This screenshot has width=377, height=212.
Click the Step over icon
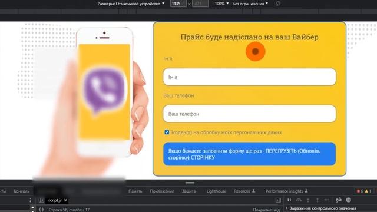pos(299,200)
